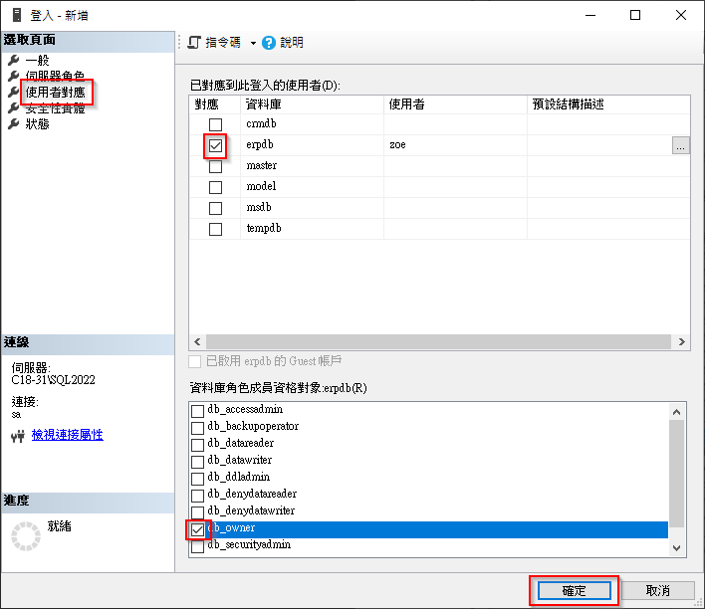The image size is (705, 609).
Task: Uncheck the erpdb mapping checkbox
Action: 215,145
